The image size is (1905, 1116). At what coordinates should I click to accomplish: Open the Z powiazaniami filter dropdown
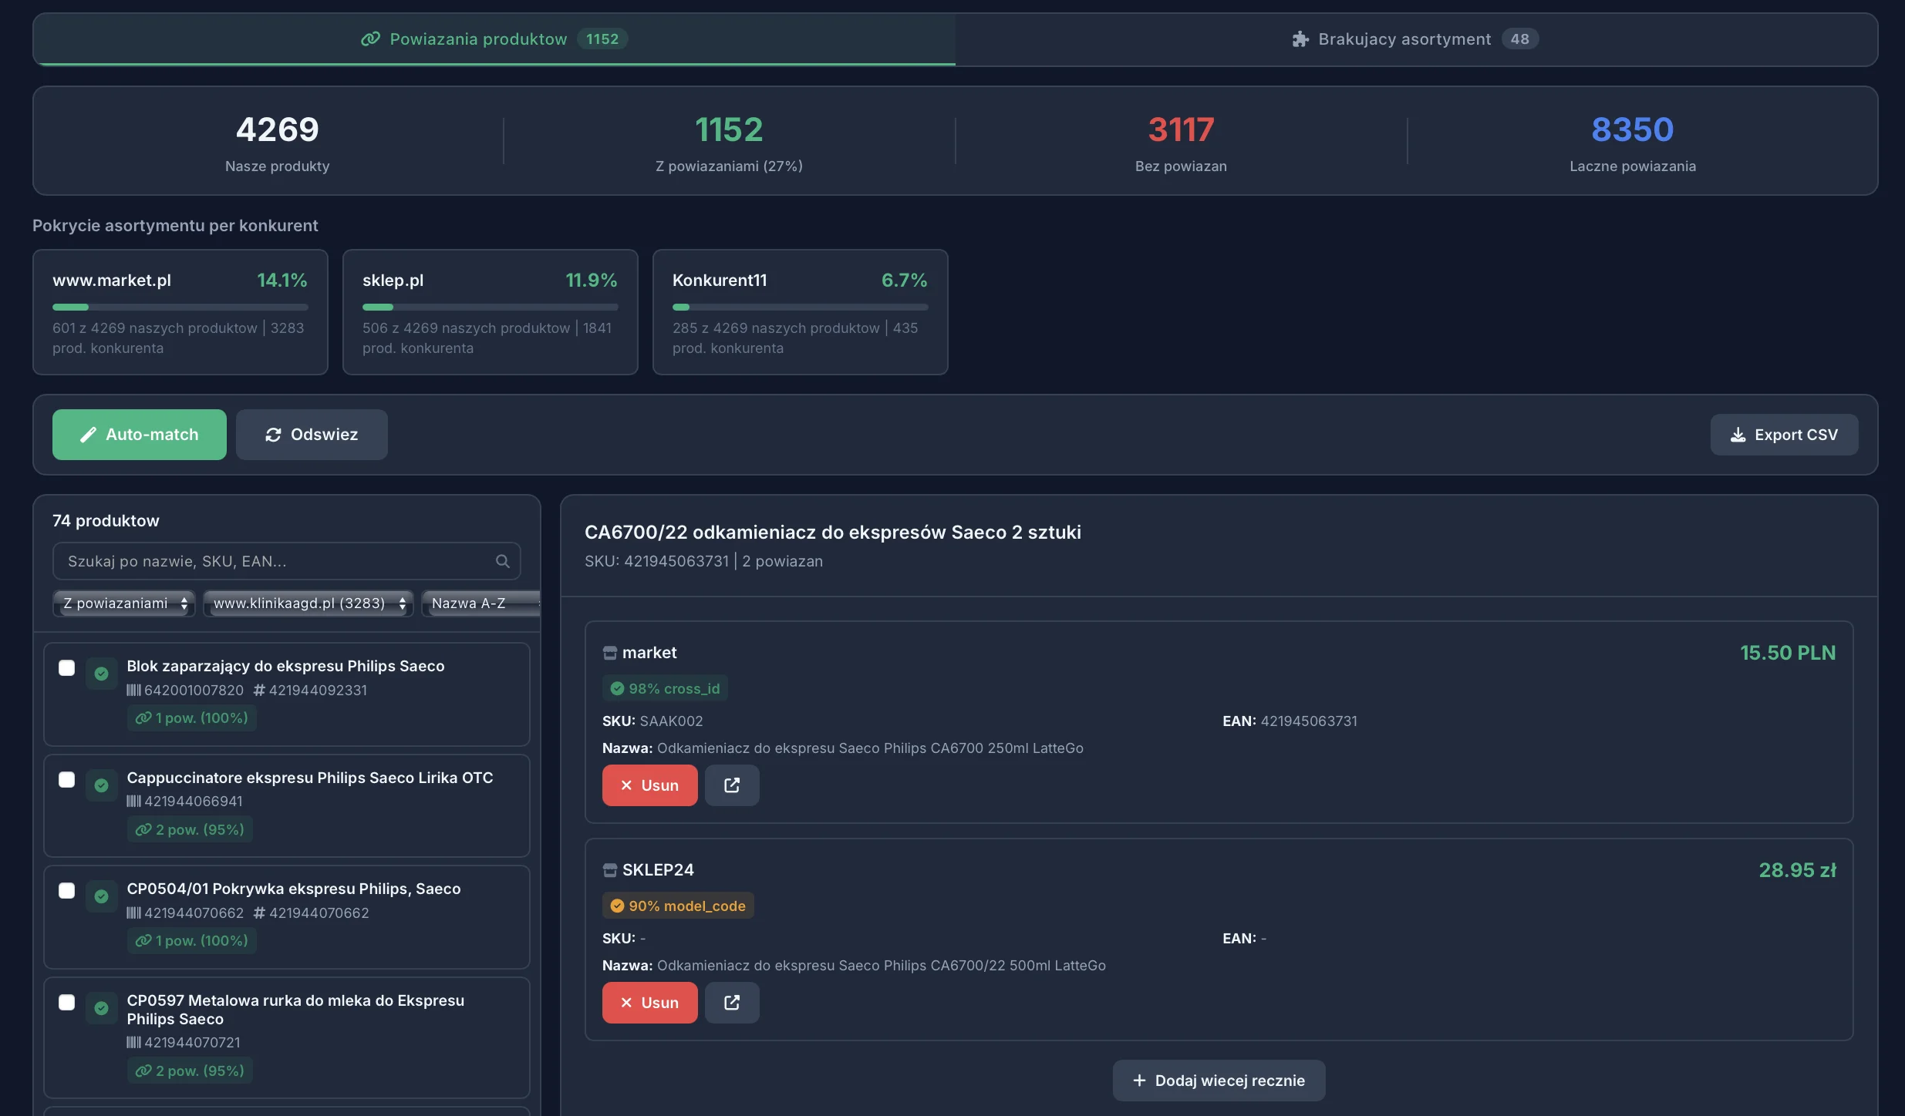point(124,603)
